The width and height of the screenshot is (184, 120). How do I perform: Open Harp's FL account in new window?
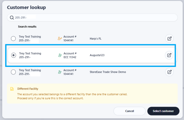tap(169, 38)
